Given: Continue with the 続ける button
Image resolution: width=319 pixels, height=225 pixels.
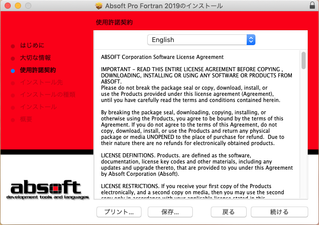Looking at the screenshot, I should tap(280, 212).
